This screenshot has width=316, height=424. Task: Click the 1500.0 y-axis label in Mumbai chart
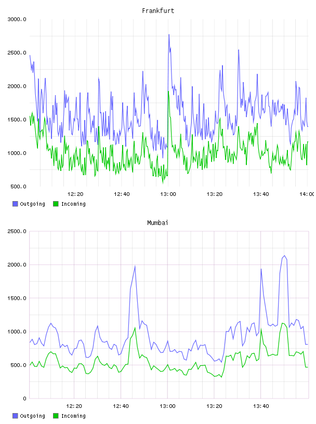(17, 298)
